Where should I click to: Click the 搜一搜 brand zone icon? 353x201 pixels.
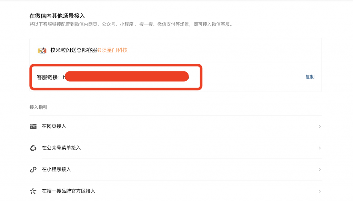click(33, 191)
